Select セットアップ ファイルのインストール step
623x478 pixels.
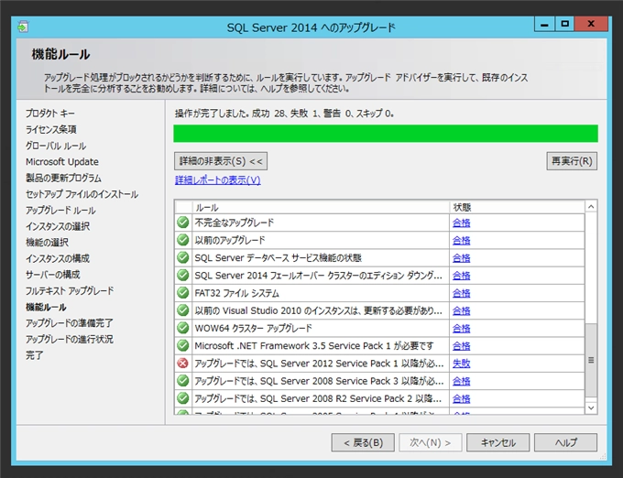pyautogui.click(x=82, y=194)
